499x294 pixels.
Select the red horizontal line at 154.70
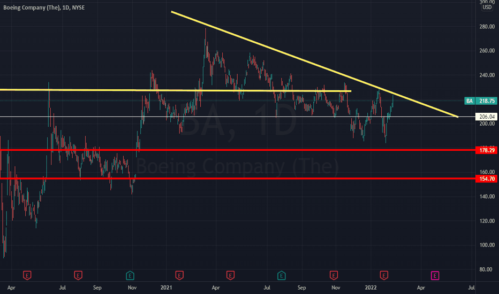click(237, 179)
